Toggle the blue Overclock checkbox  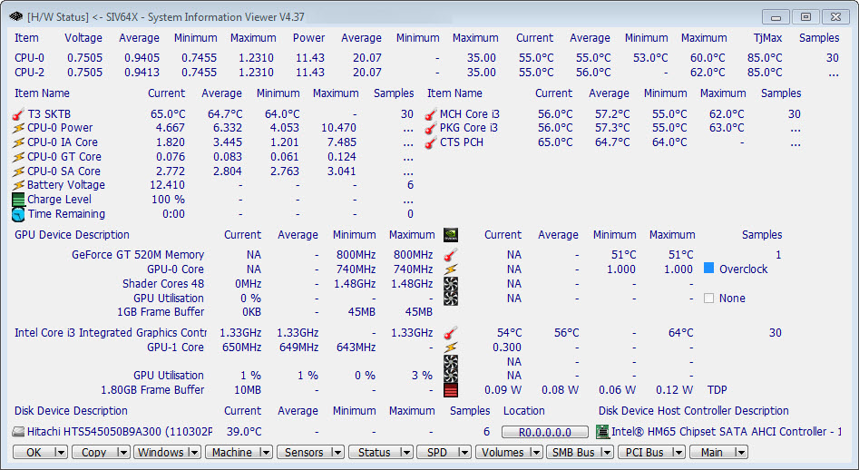click(x=709, y=269)
